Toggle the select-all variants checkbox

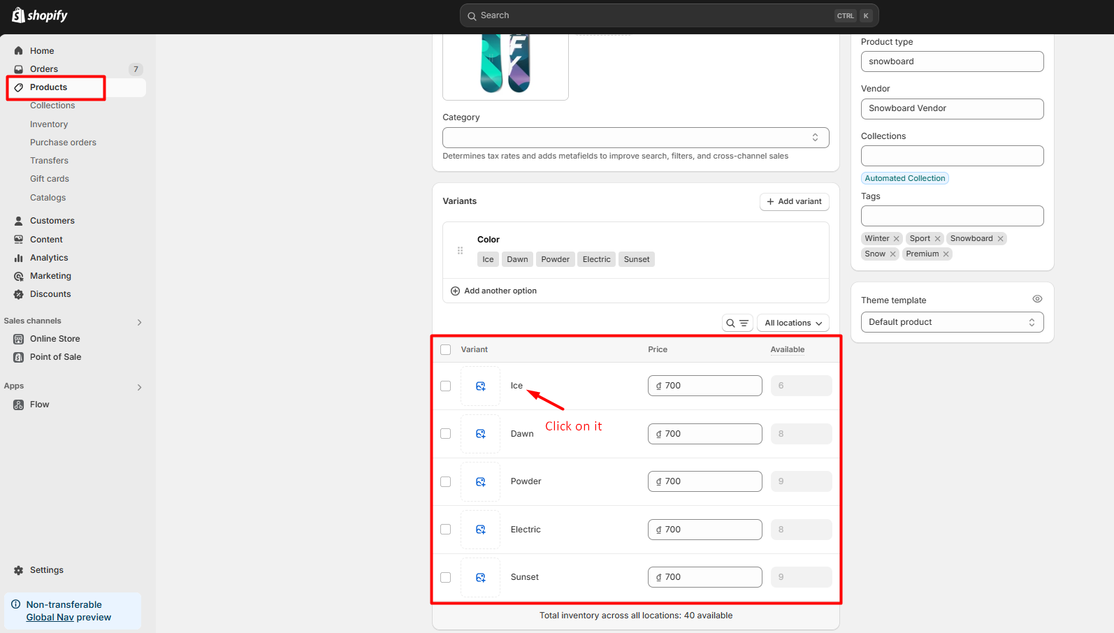coord(446,349)
